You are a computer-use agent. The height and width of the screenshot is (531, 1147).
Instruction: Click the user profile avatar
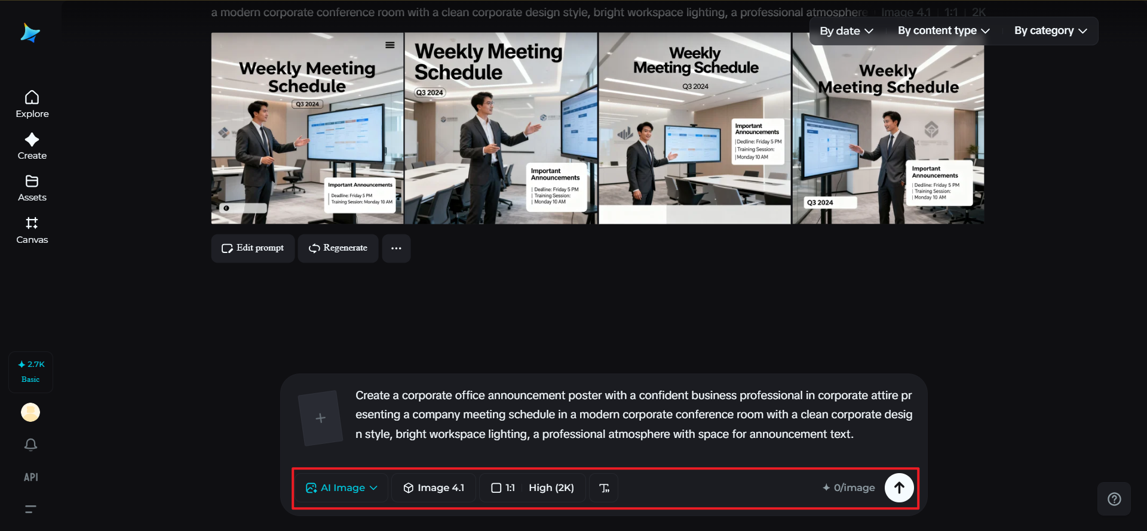coord(30,412)
